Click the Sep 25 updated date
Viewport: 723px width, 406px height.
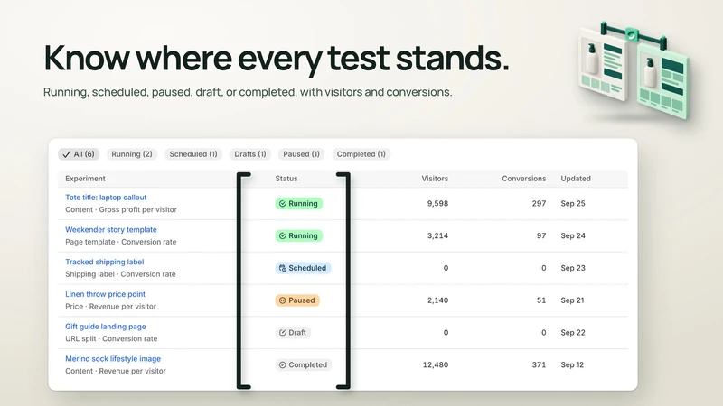(x=573, y=204)
